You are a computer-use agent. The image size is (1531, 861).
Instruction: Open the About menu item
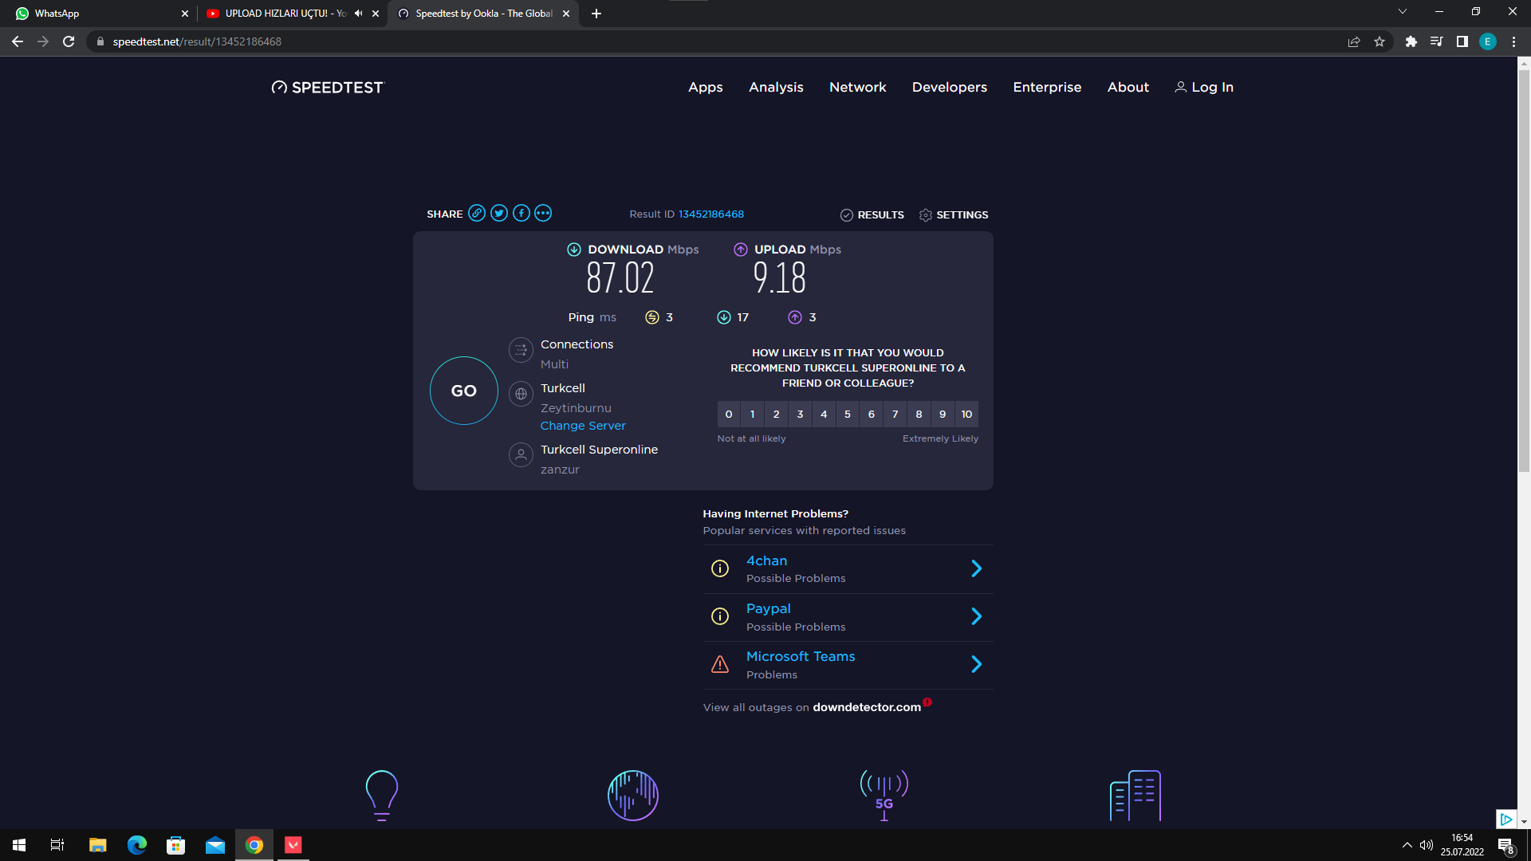(1128, 88)
